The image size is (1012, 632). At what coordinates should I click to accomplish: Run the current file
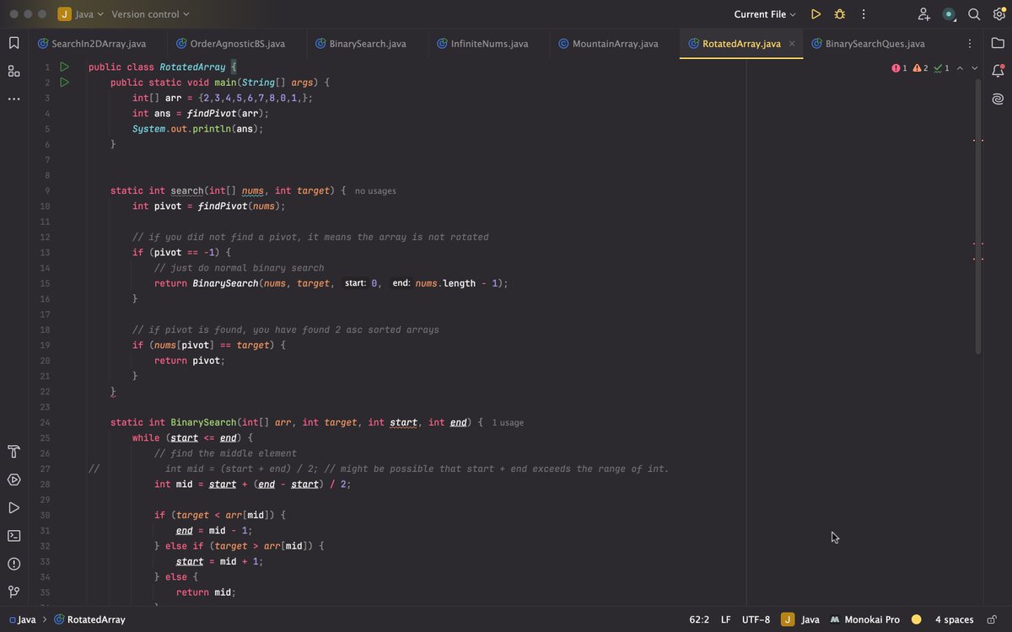(816, 14)
